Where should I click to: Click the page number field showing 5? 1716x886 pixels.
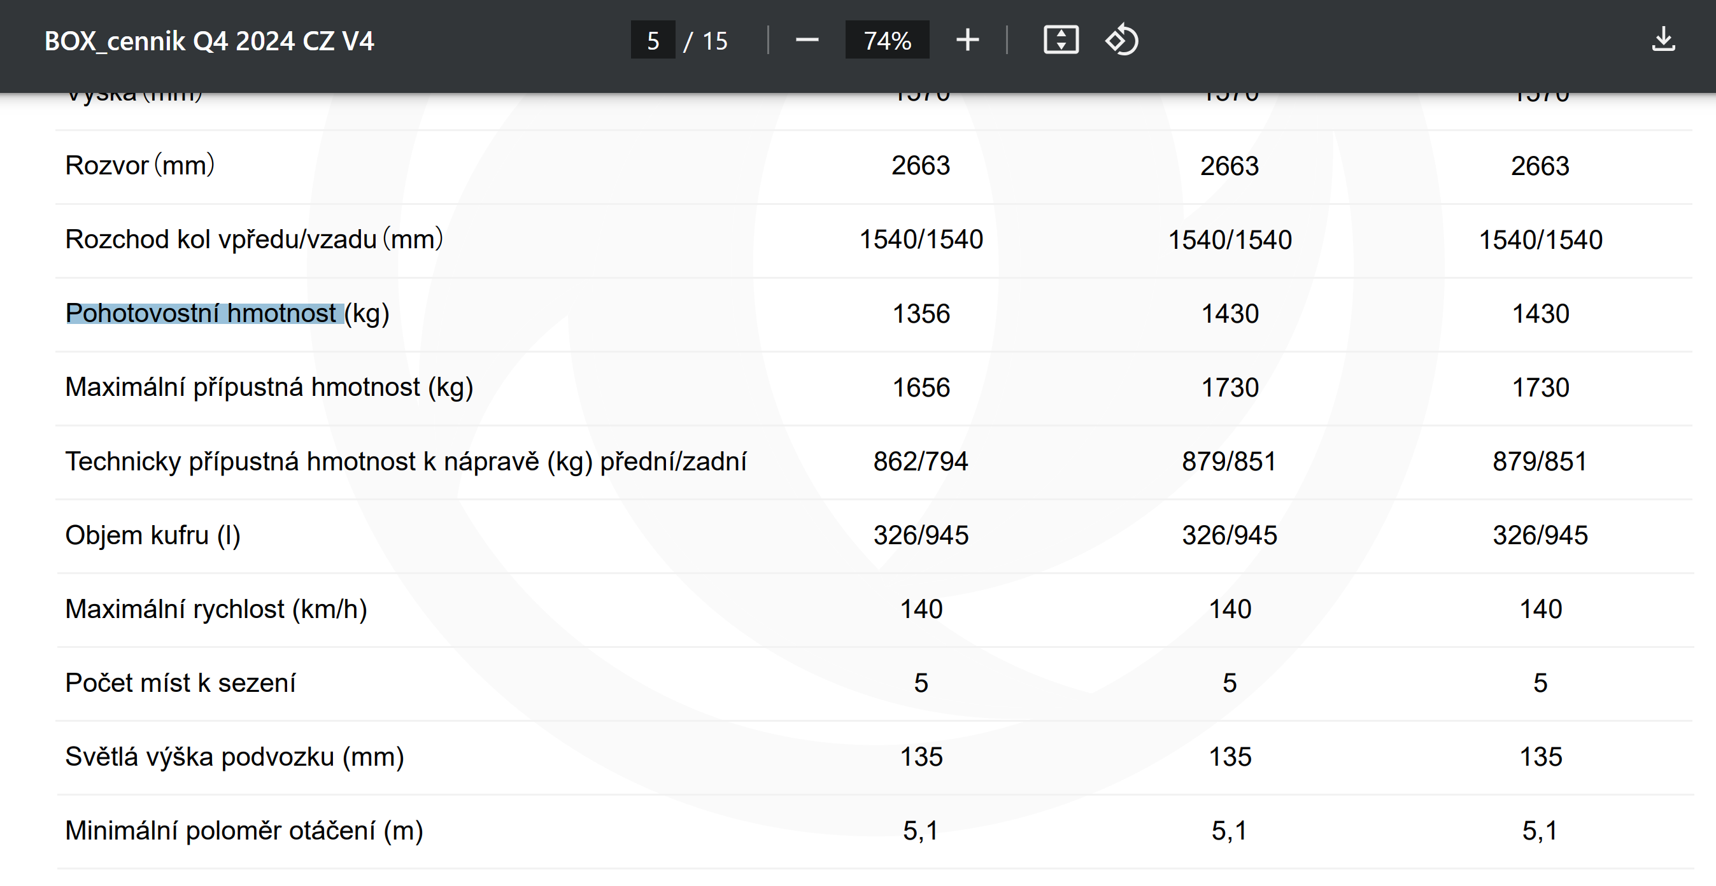pyautogui.click(x=653, y=41)
